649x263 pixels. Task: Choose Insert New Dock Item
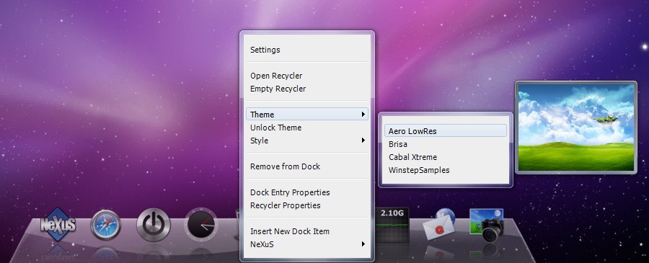tap(306, 231)
